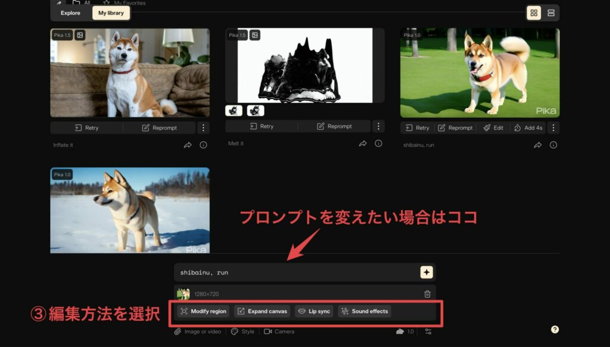Open the three-dot menu on the Melt video
The width and height of the screenshot is (610, 347).
(x=378, y=126)
